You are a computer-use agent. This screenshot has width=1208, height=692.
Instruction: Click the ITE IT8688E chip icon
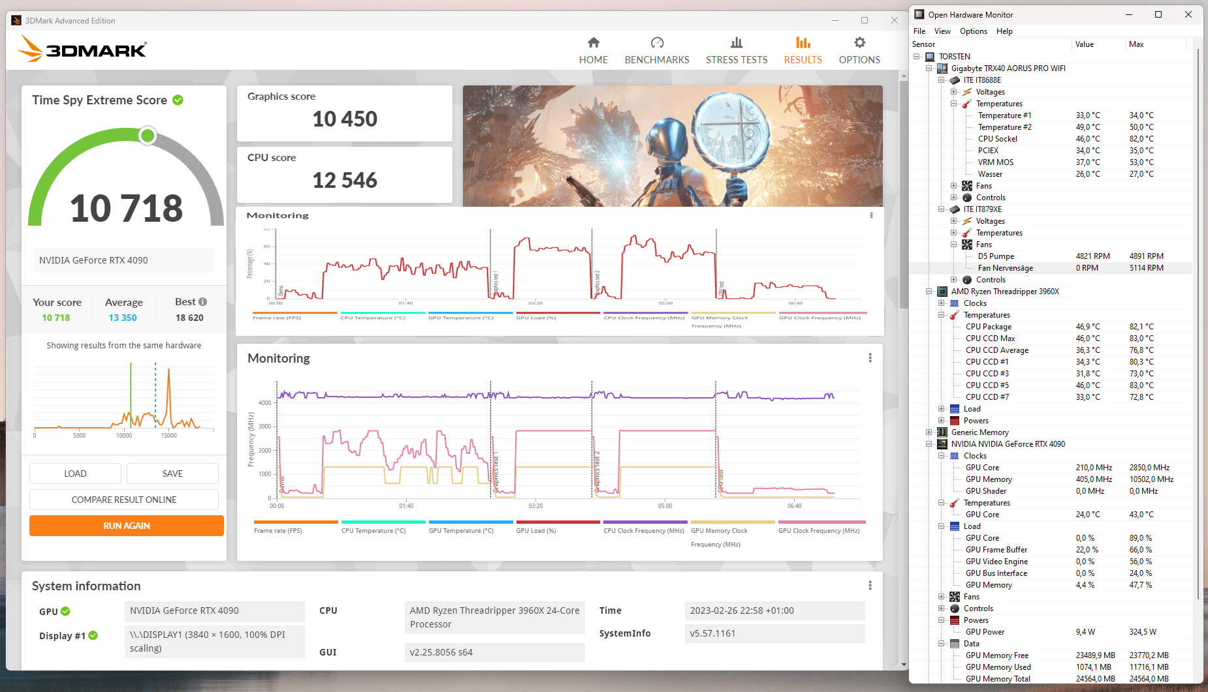[955, 80]
